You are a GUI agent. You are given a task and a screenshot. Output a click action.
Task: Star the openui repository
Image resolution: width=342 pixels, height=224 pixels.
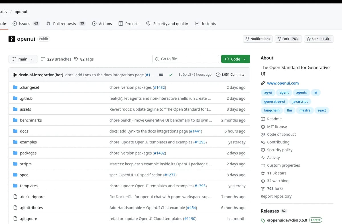tap(318, 39)
